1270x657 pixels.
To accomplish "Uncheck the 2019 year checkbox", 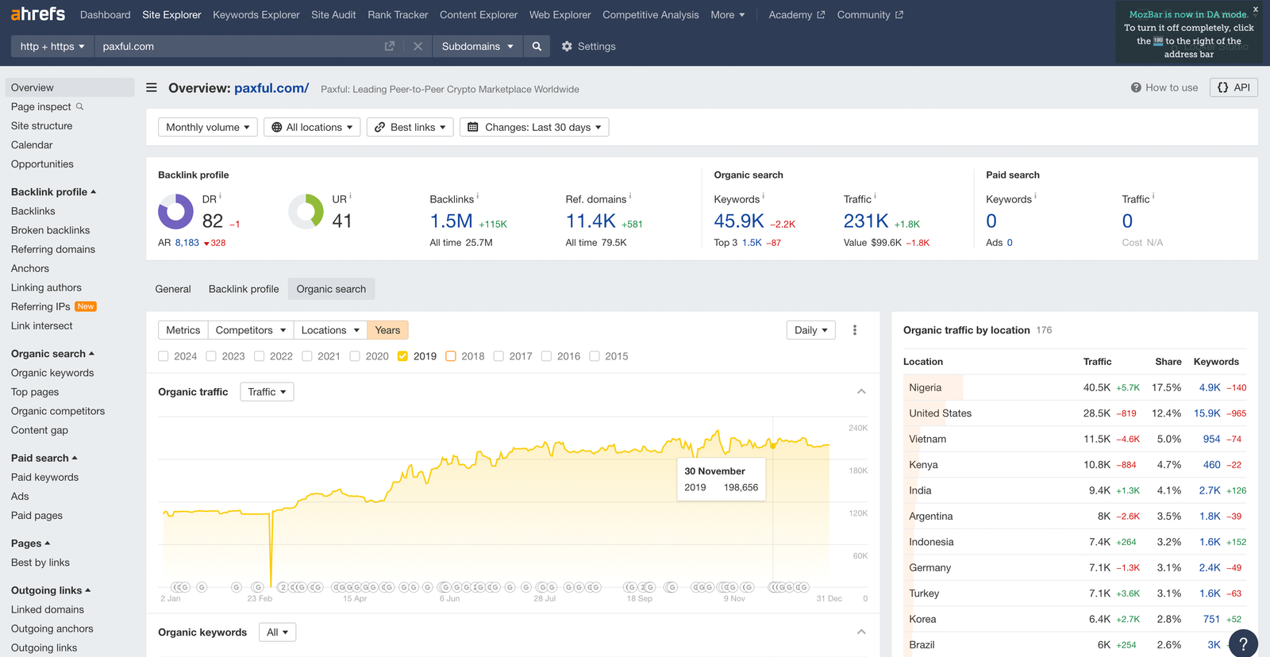I will point(402,356).
